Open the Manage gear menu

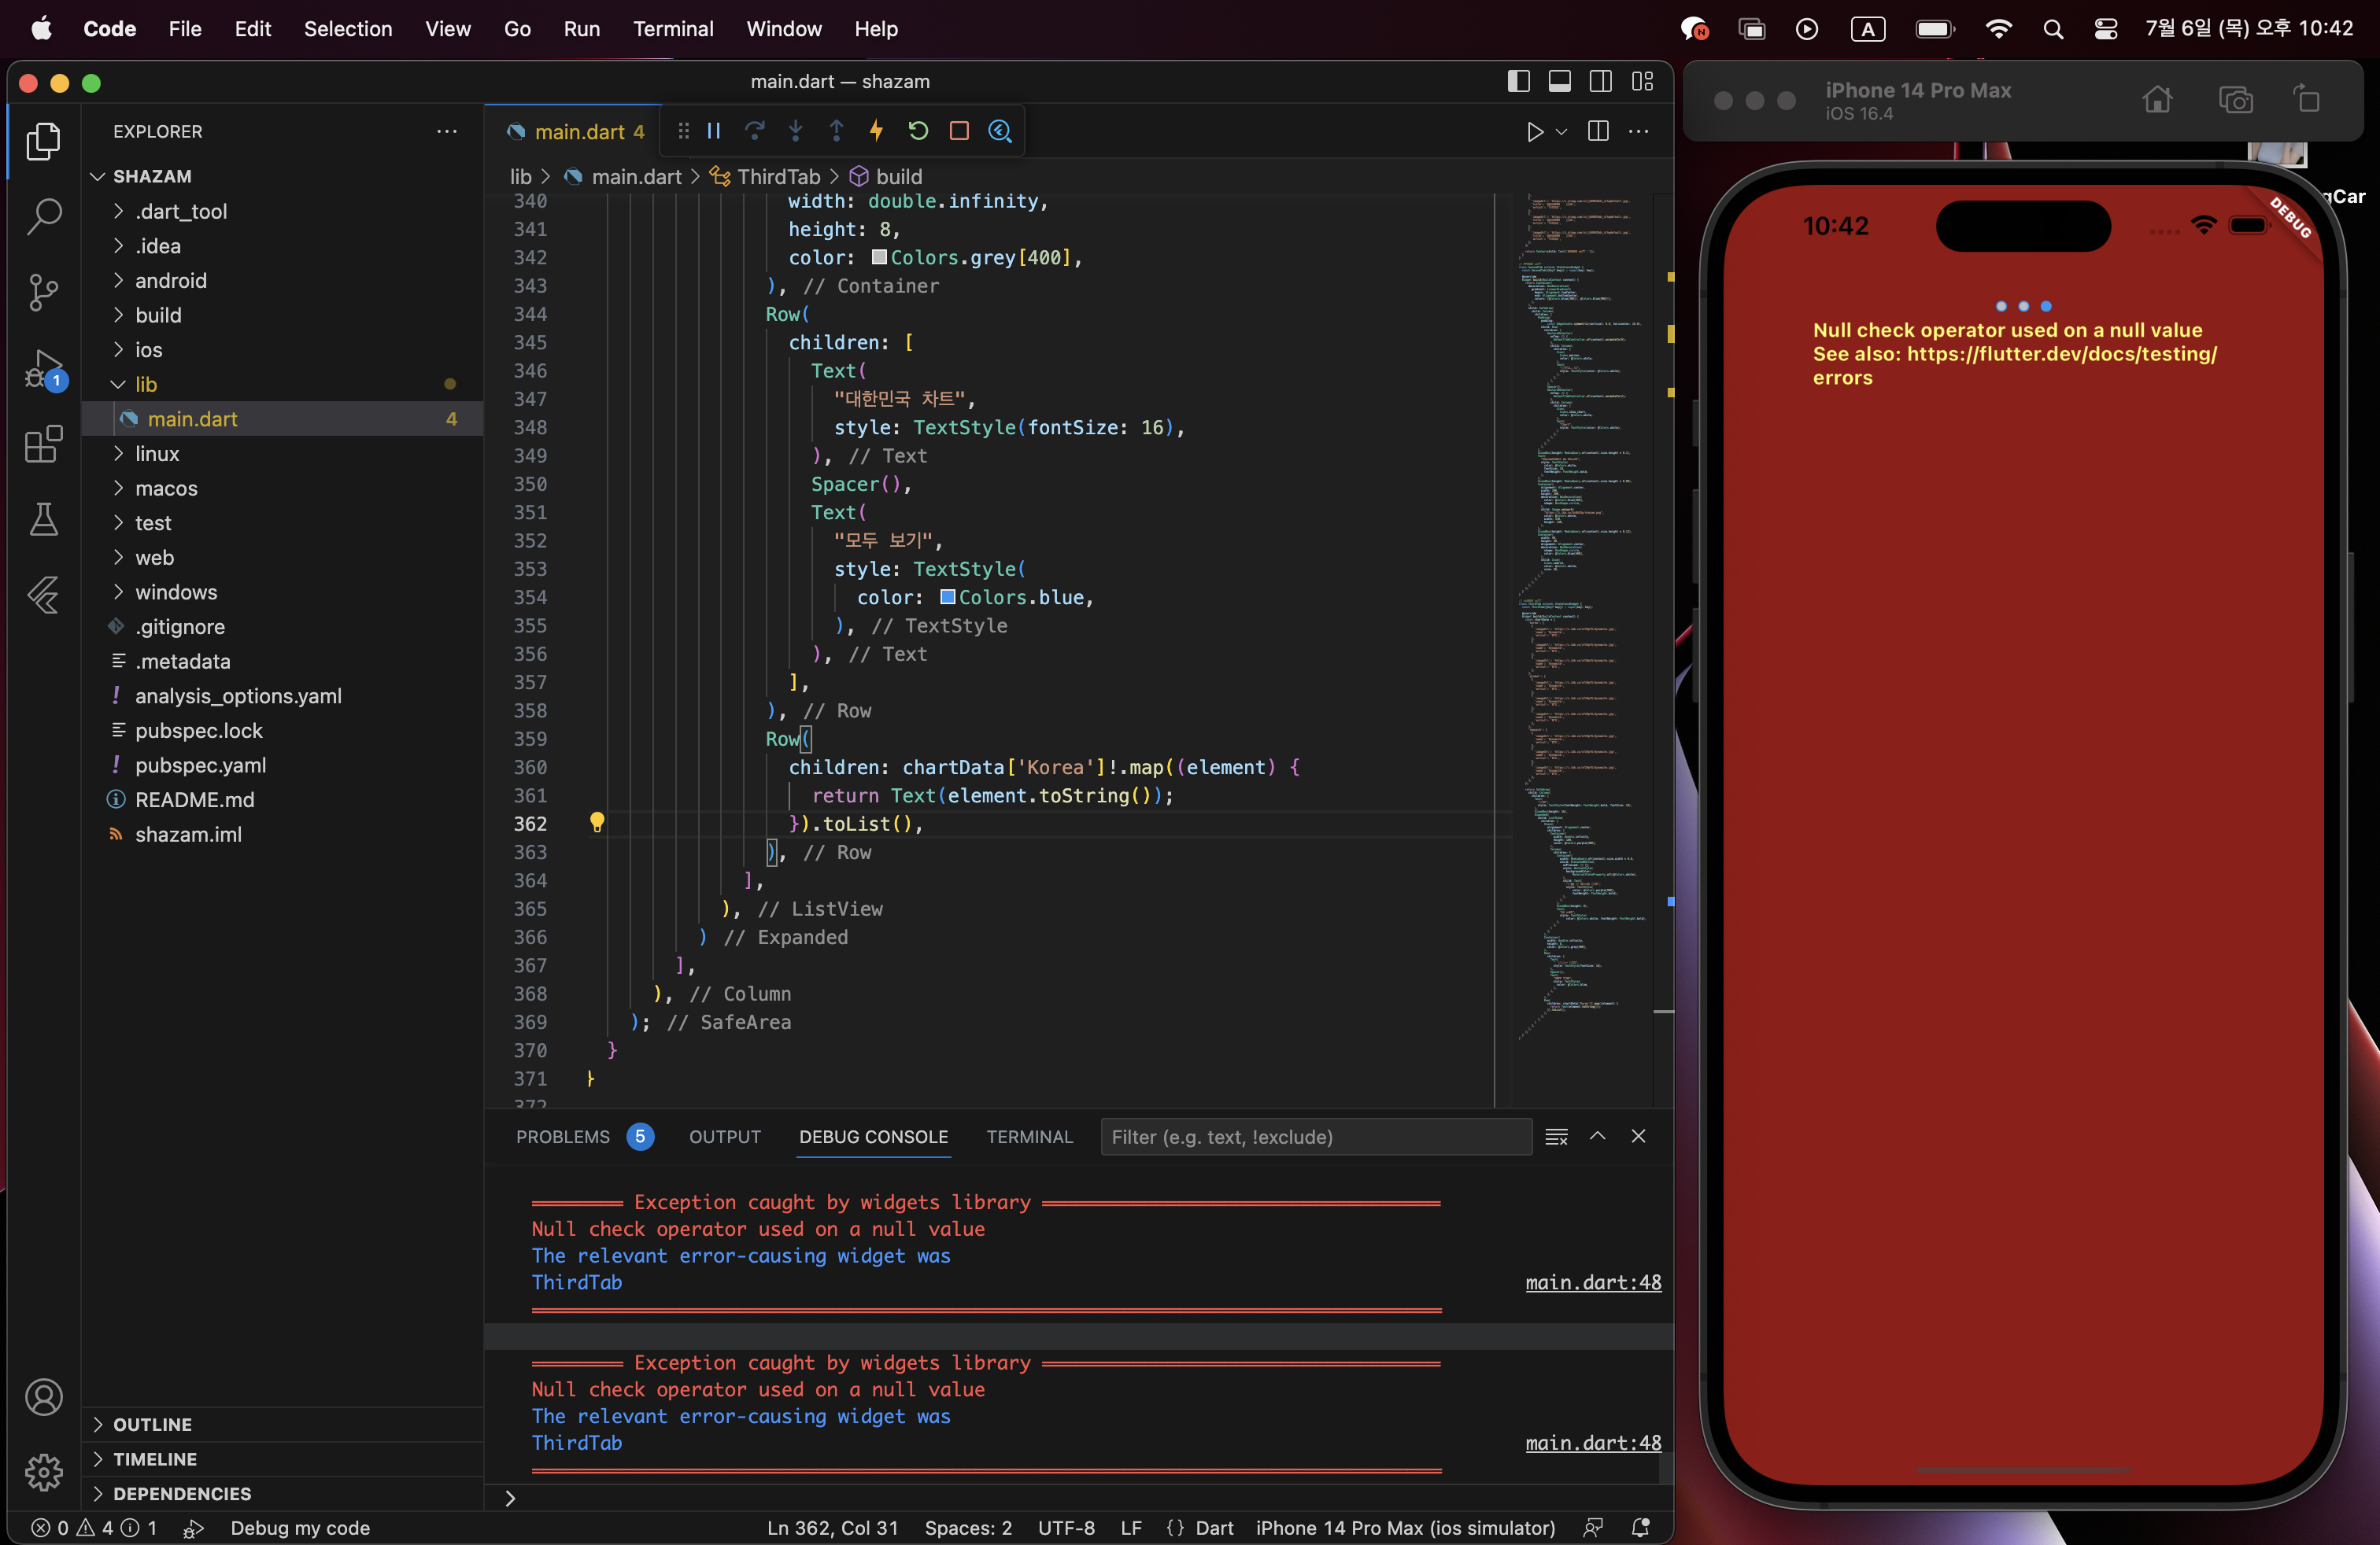tap(43, 1472)
